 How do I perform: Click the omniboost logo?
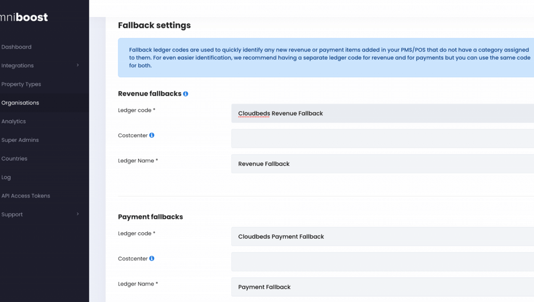coord(24,17)
